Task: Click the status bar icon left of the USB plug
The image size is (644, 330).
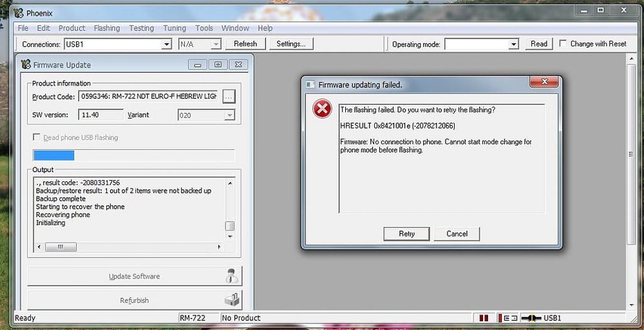Action: 507,318
